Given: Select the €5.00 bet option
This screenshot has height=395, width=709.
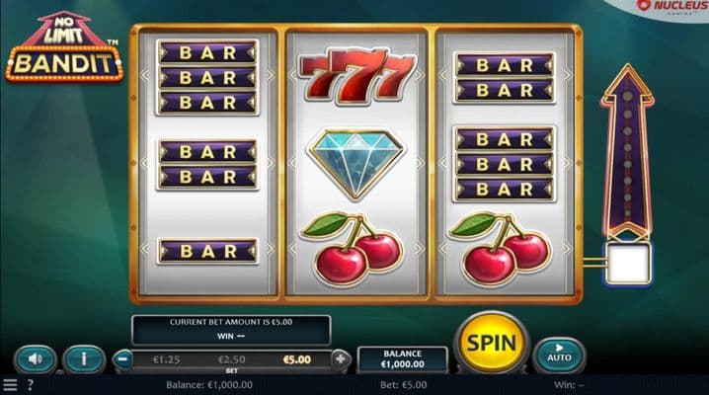Looking at the screenshot, I should point(297,359).
